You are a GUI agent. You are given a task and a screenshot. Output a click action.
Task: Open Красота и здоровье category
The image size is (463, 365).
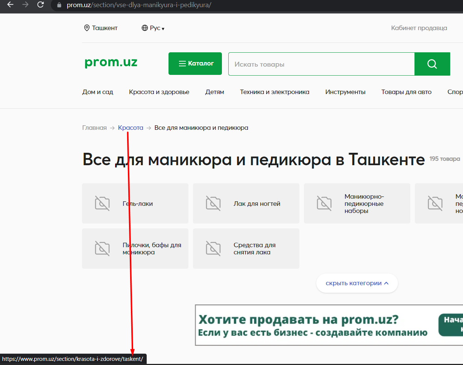point(159,92)
